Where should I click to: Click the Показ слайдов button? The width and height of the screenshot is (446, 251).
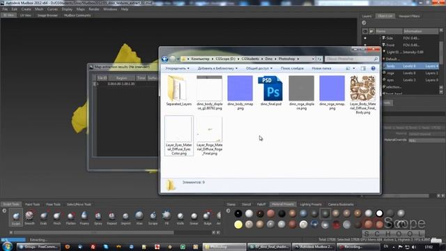[x=292, y=68]
